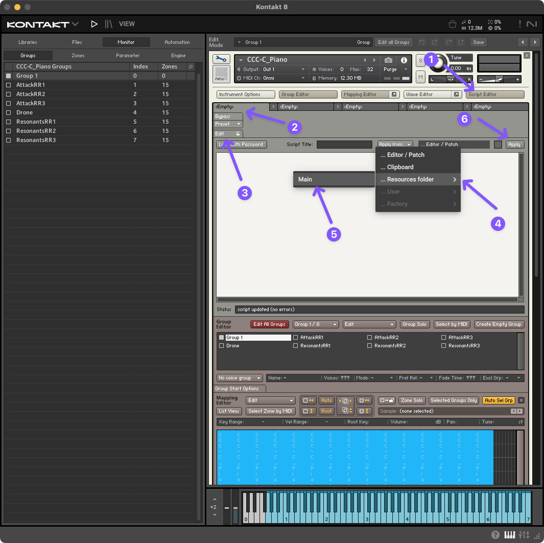Toggle the Auto Sel Grp button

tap(498, 400)
